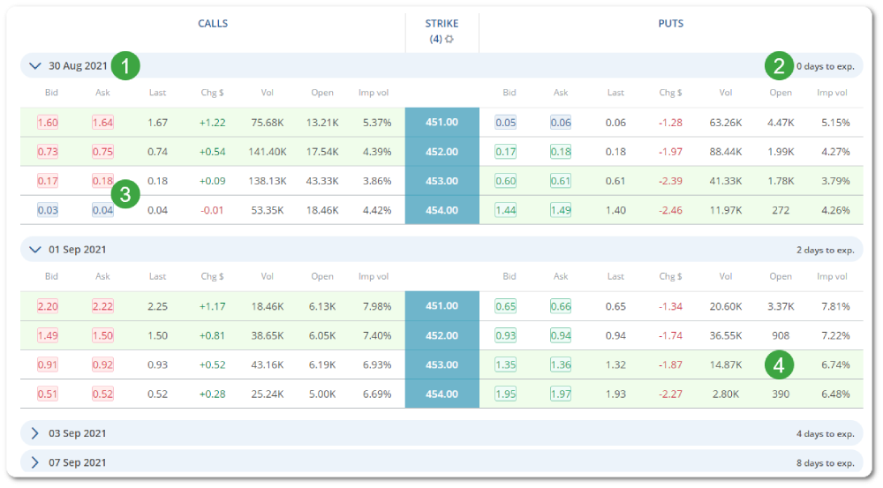Viewport: 883px width, 488px height.
Task: Click green annotation marker number 2
Action: (x=779, y=66)
